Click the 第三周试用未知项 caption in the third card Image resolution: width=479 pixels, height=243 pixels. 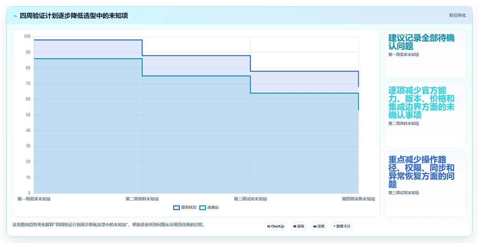(403, 193)
